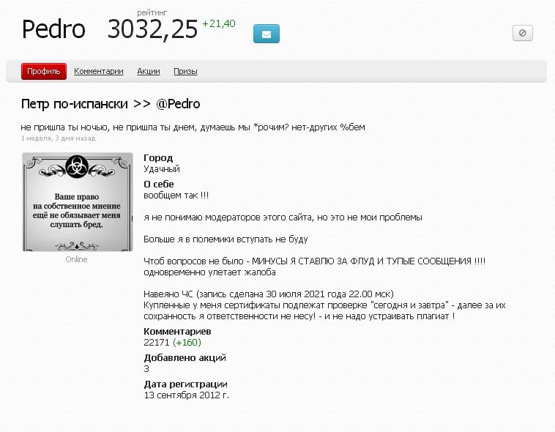This screenshot has height=432, width=555.
Task: Click the Online status under the avatar
Action: pos(76,259)
